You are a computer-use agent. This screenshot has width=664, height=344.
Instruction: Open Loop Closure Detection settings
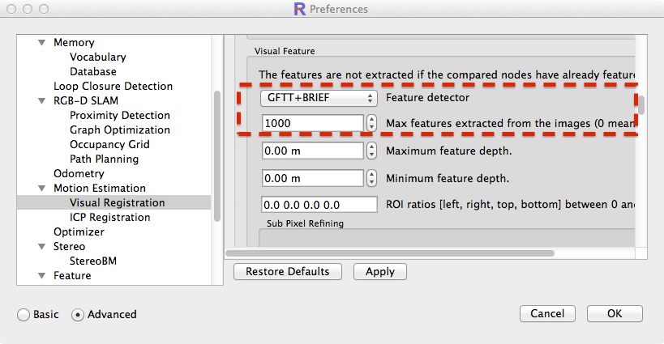[x=113, y=86]
